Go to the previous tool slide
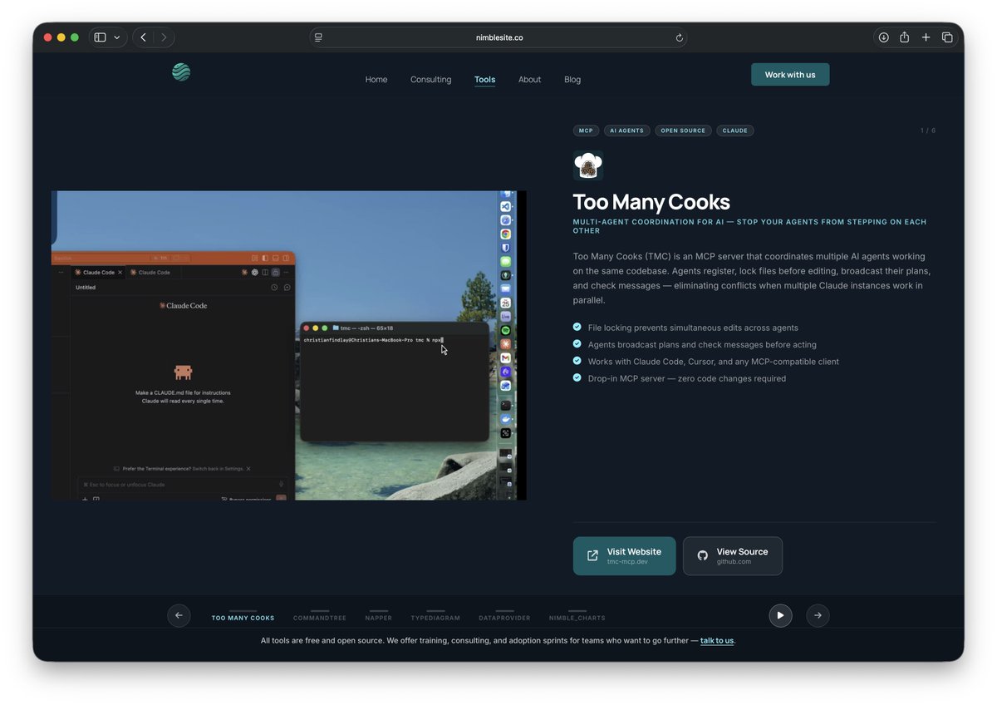The width and height of the screenshot is (997, 705). pos(179,615)
